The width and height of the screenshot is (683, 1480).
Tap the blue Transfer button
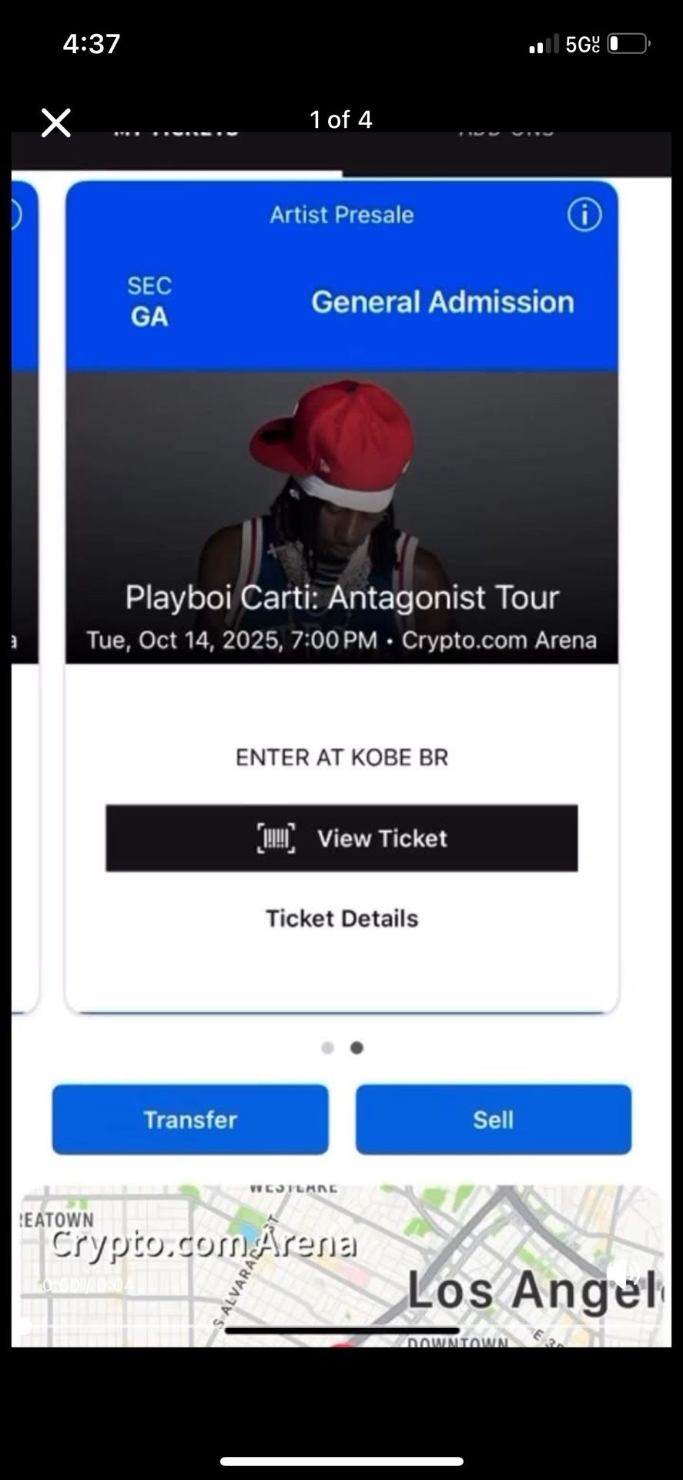(190, 1119)
